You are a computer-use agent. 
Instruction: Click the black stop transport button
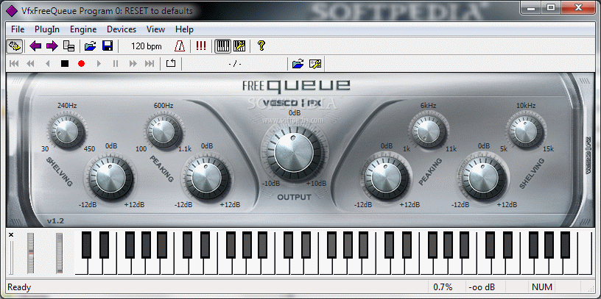point(65,64)
